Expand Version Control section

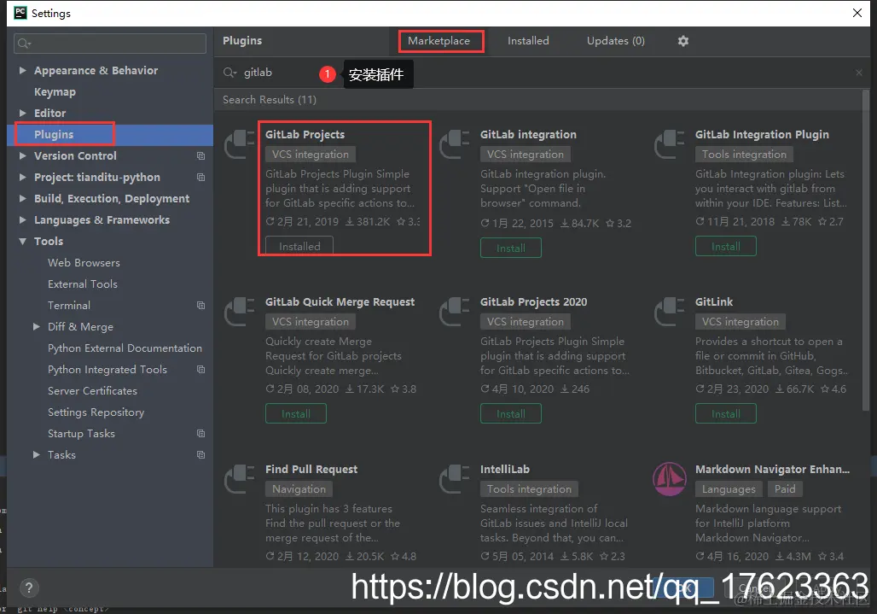click(x=22, y=155)
